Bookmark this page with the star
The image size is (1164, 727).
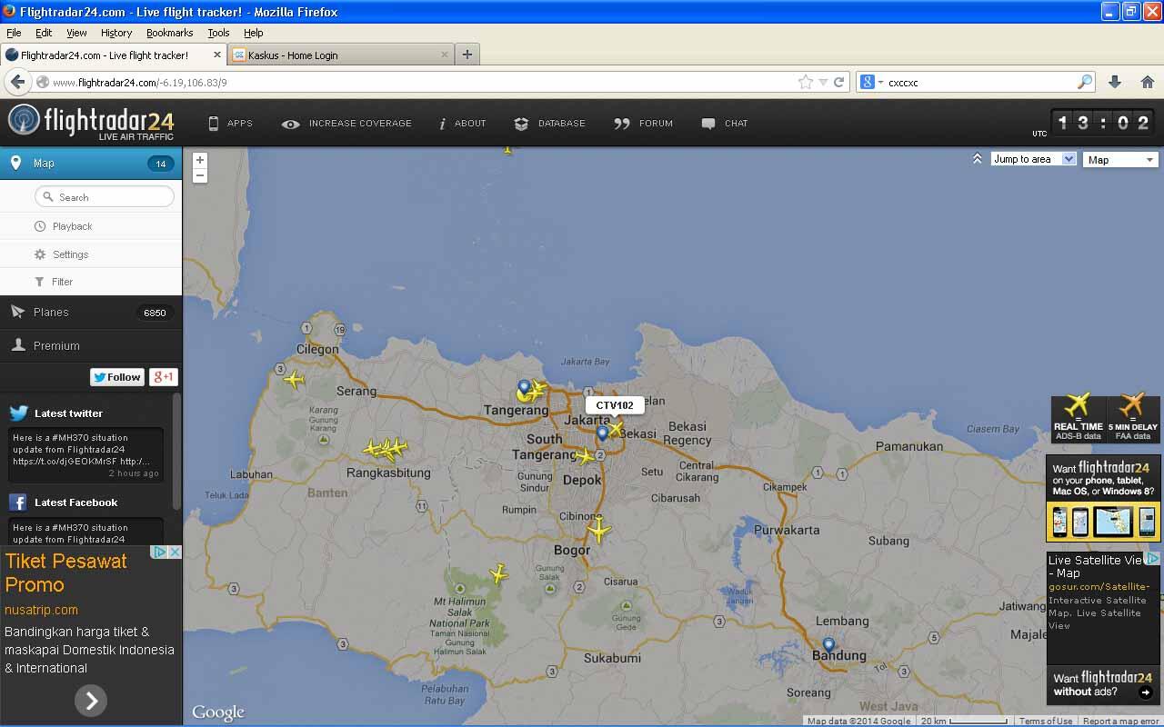coord(806,82)
